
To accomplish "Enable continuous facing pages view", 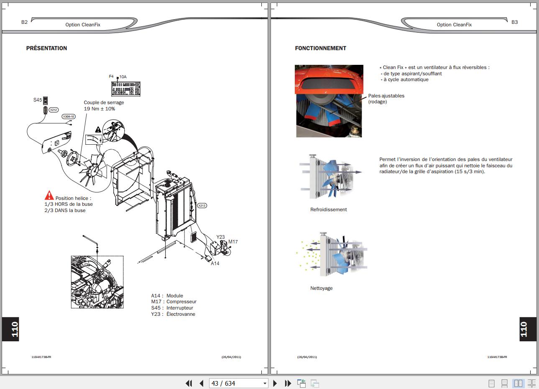I will point(531,383).
